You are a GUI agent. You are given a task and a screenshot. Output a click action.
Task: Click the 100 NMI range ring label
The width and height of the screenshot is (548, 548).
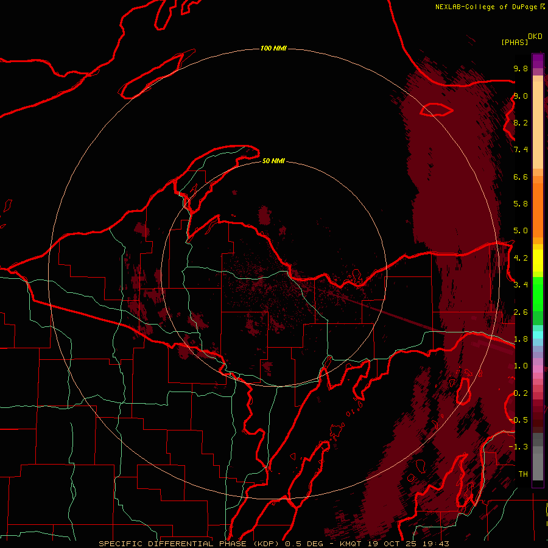coord(273,48)
